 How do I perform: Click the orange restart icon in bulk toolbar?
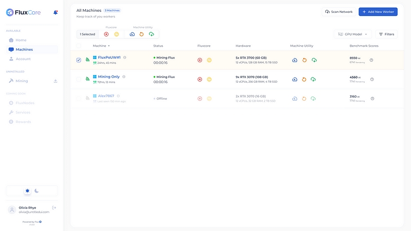coord(142,34)
